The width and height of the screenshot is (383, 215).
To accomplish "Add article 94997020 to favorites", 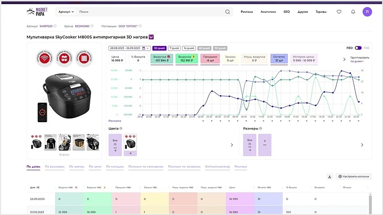I will coord(55,26).
